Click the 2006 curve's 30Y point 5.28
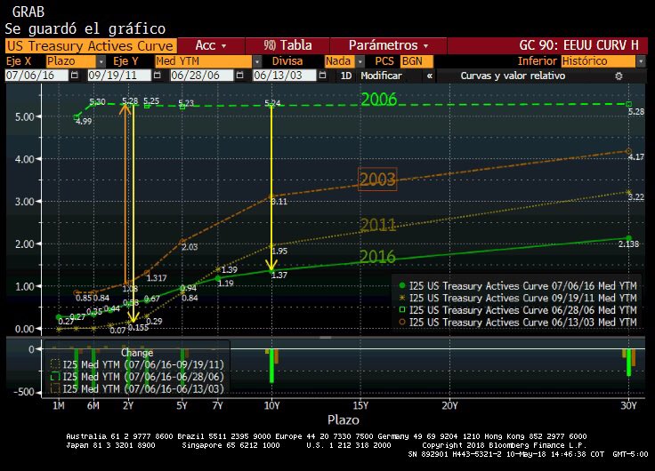Screen dimensions: 655x471 click(x=629, y=104)
